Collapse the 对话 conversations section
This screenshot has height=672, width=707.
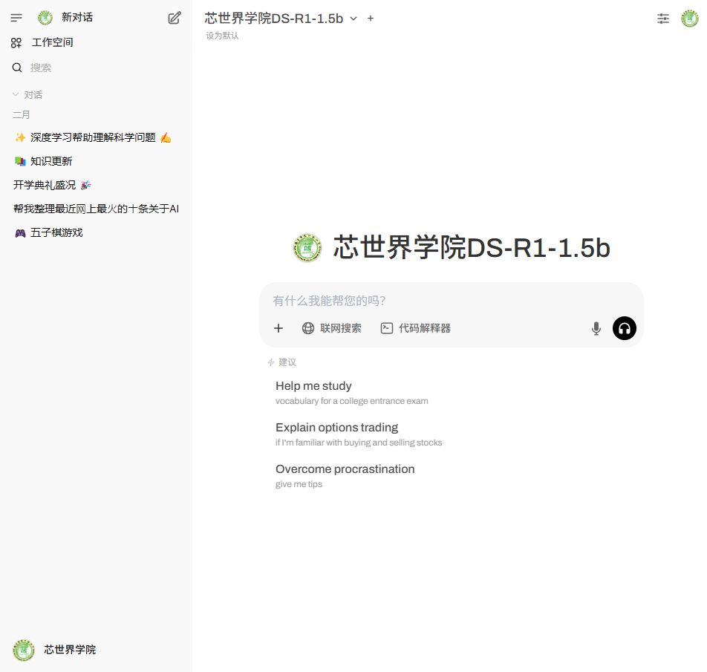coord(27,94)
